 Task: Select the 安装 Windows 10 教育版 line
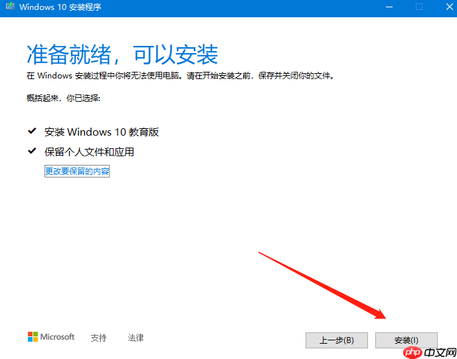102,132
